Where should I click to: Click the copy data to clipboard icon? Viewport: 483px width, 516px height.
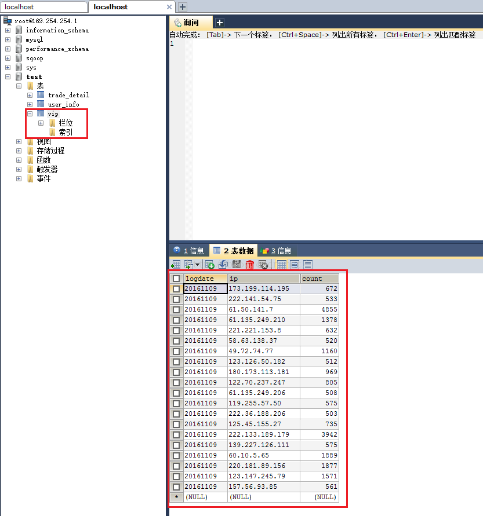coord(188,264)
